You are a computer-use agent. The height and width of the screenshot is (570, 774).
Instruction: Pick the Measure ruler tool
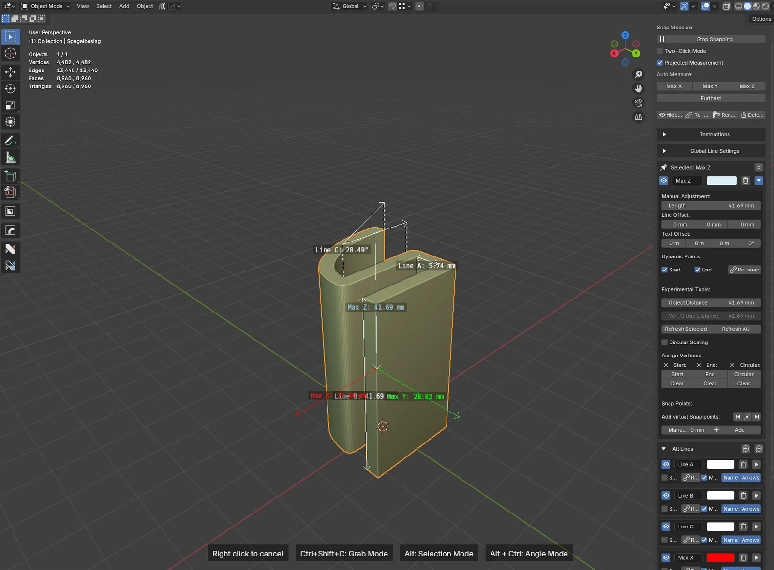pyautogui.click(x=10, y=157)
